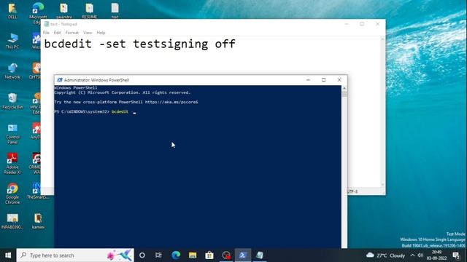Click the weather 27°C Cloudy widget
This screenshot has height=262, width=467.
click(x=385, y=255)
